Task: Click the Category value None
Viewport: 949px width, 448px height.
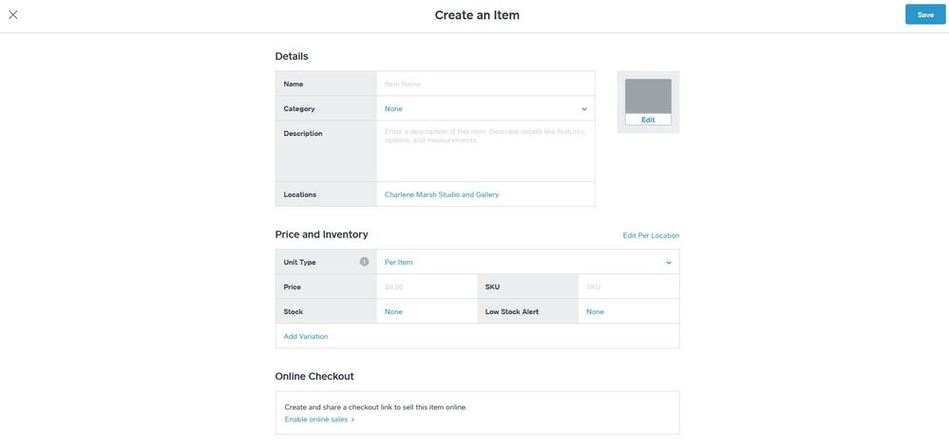Action: pos(393,109)
